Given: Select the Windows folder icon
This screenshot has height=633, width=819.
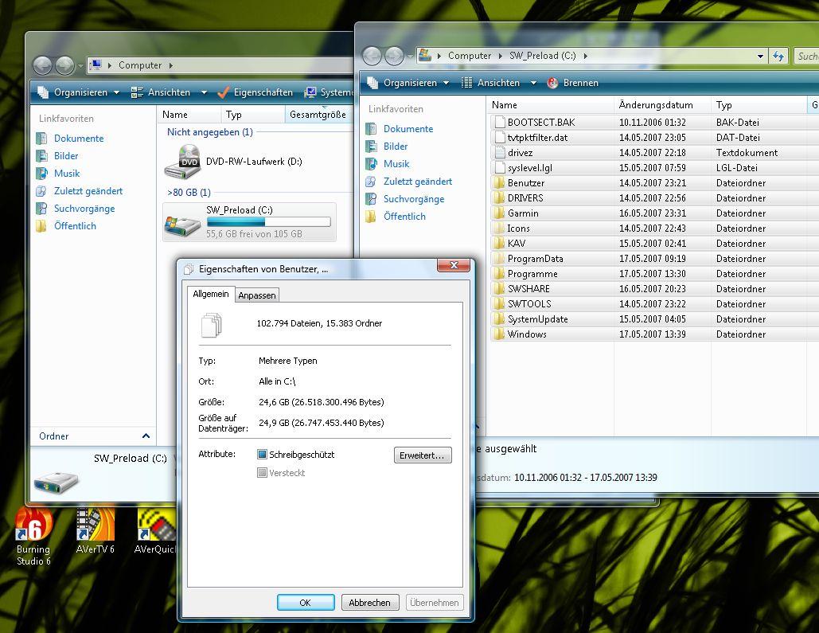Looking at the screenshot, I should coord(499,334).
